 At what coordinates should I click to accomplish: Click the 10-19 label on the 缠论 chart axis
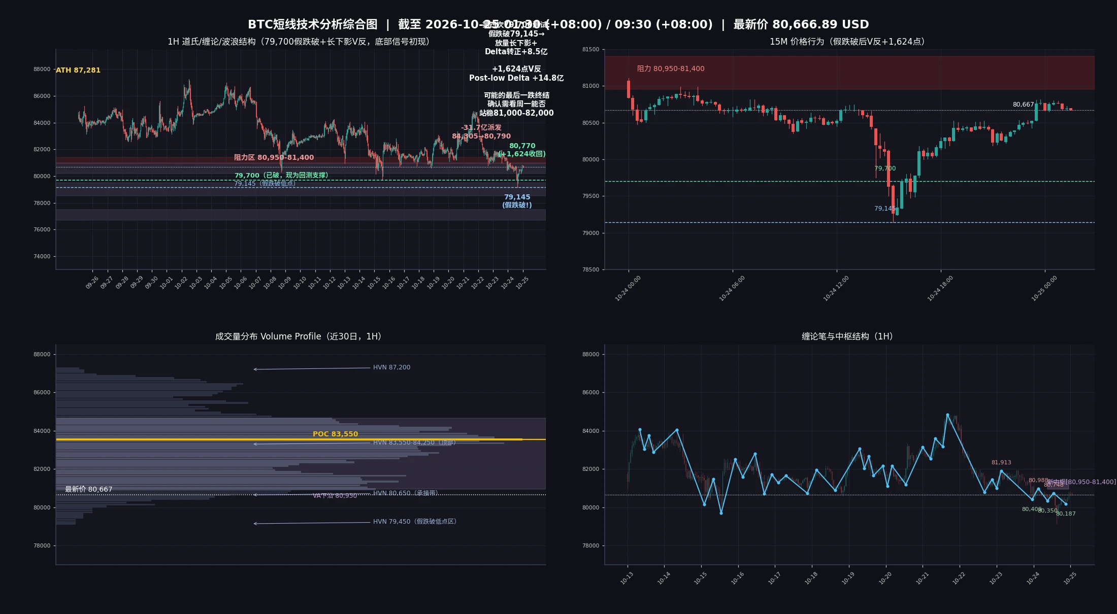click(847, 578)
